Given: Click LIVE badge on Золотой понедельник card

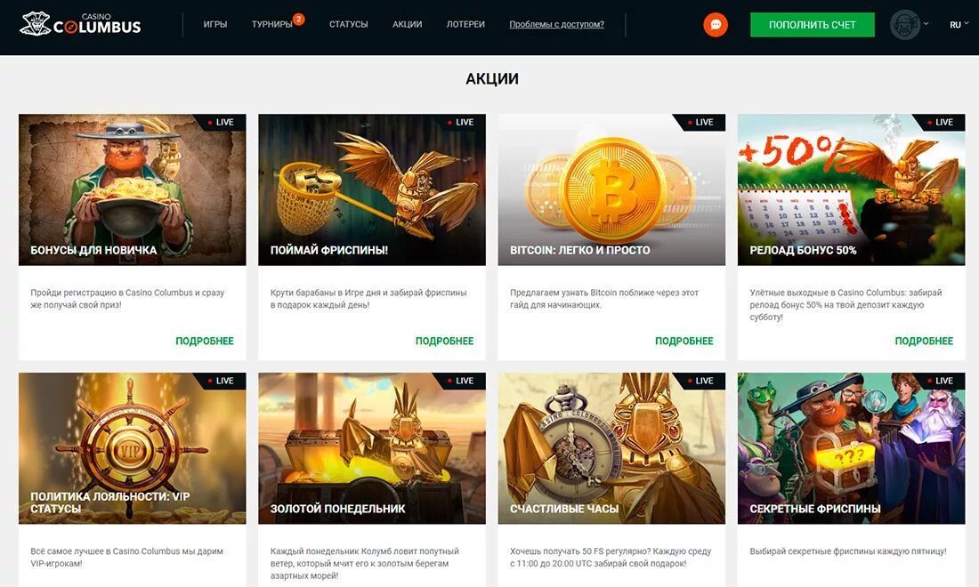Looking at the screenshot, I should pos(460,381).
